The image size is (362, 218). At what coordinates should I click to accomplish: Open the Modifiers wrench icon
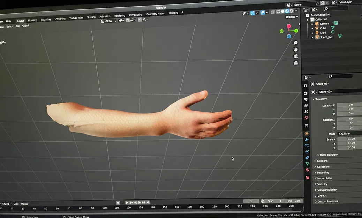(307, 140)
